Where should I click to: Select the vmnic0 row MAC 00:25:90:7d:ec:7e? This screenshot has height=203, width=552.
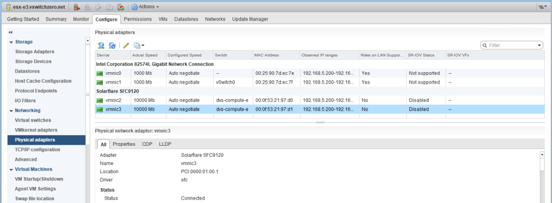(274, 73)
